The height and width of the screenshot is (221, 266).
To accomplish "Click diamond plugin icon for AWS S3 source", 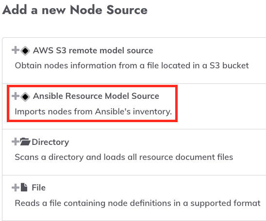I will 25,50.
